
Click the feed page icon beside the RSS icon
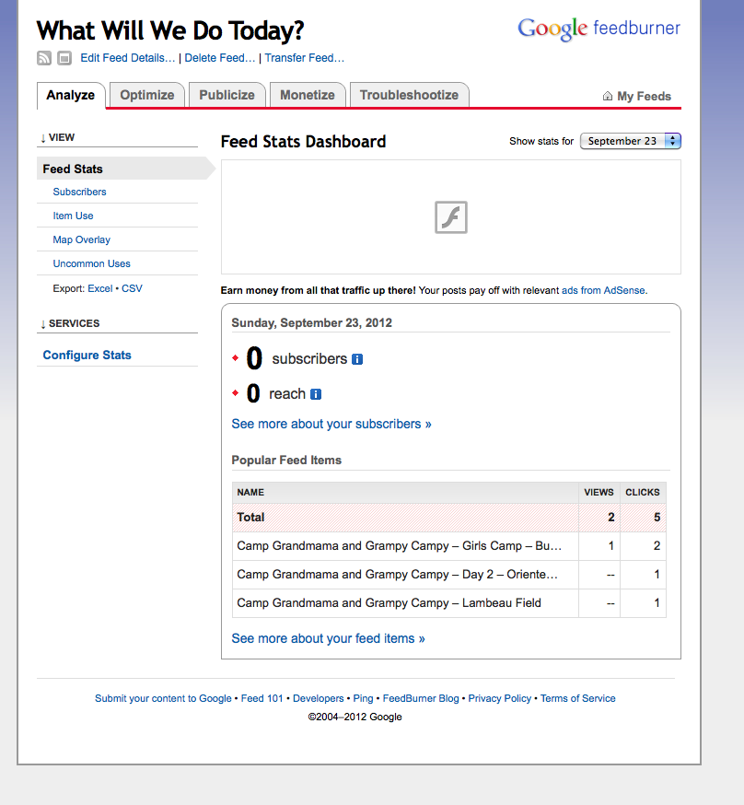[64, 58]
